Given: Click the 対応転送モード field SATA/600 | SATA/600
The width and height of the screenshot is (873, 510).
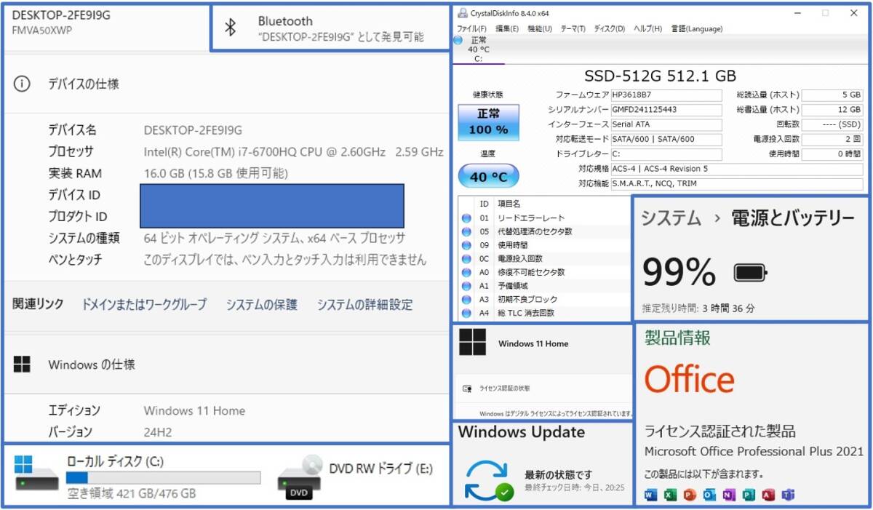Looking at the screenshot, I should (x=666, y=139).
